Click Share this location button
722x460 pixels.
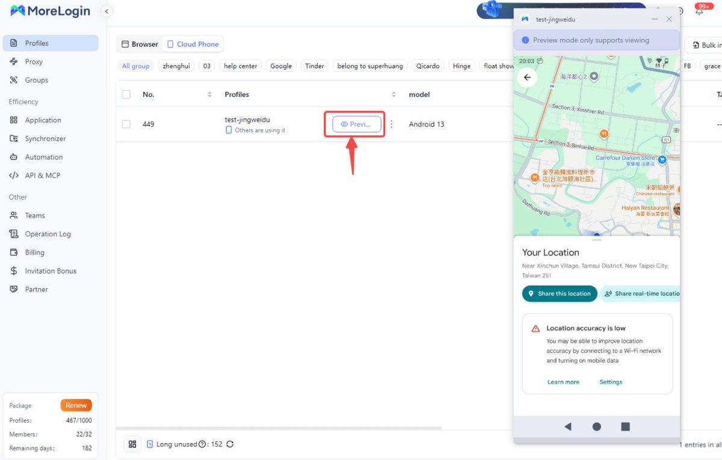(560, 293)
